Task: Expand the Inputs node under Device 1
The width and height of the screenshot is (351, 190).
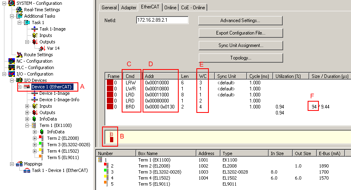Action: pyautogui.click(x=27, y=106)
